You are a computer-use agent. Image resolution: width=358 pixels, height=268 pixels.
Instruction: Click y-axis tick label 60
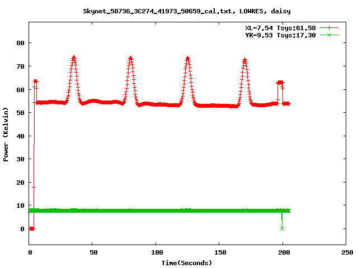pos(20,90)
